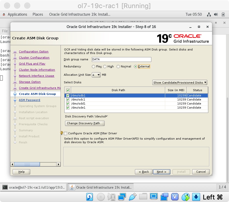Click the background terminal vertical scrollbar
Viewport: 229px width, 202px height.
pyautogui.click(x=227, y=140)
